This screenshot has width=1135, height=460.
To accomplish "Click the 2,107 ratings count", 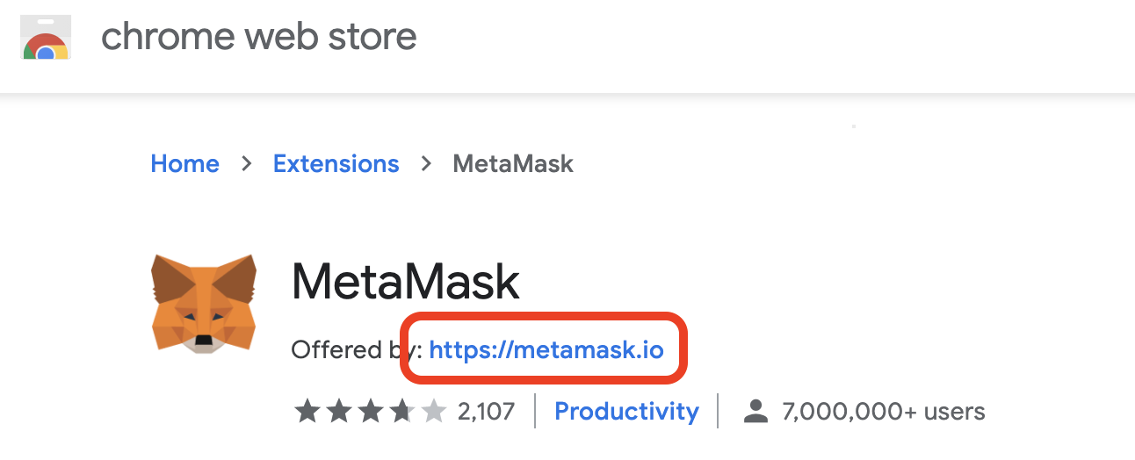I will coord(487,411).
